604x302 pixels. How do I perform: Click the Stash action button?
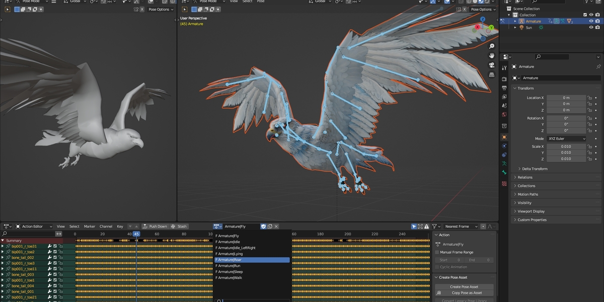tap(179, 226)
